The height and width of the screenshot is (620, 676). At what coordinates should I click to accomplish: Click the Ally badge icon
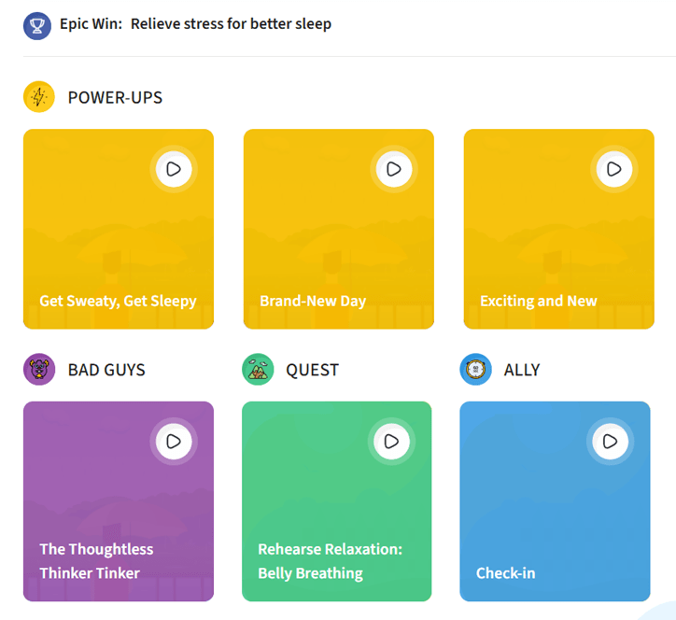click(476, 370)
